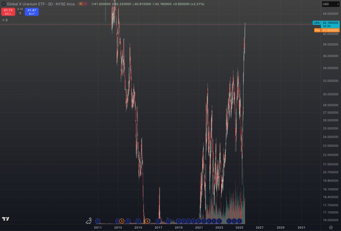Image resolution: width=341 pixels, height=231 pixels.
Task: Click the 2023 label on the time axis
Action: (x=219, y=228)
